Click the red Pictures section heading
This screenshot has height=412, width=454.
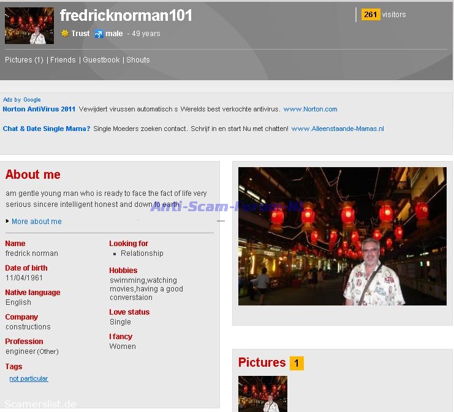(262, 362)
